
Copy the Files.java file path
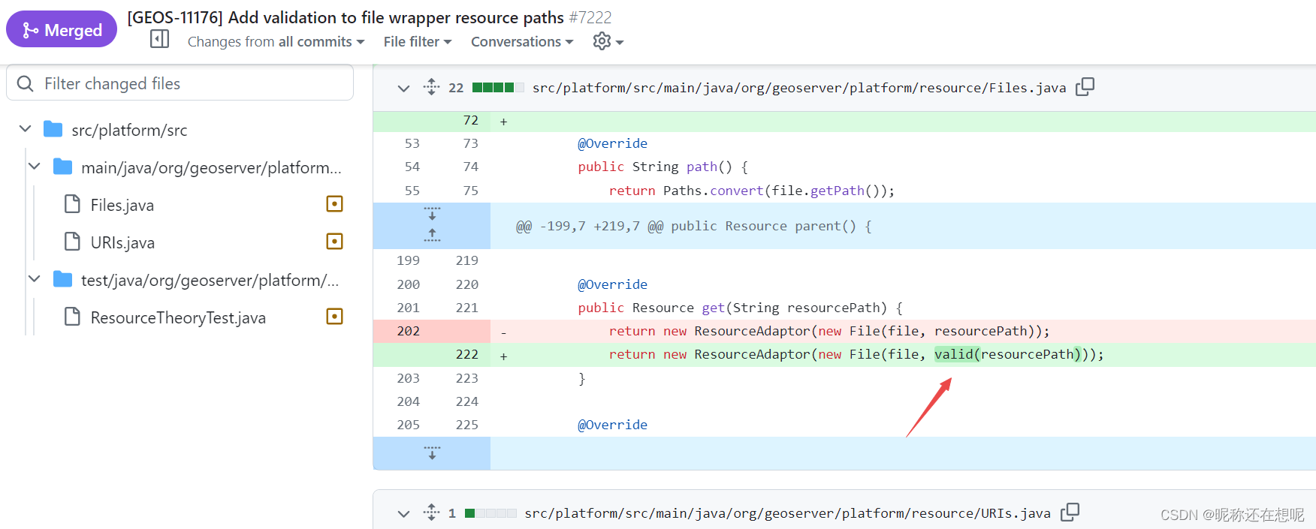pos(1085,87)
